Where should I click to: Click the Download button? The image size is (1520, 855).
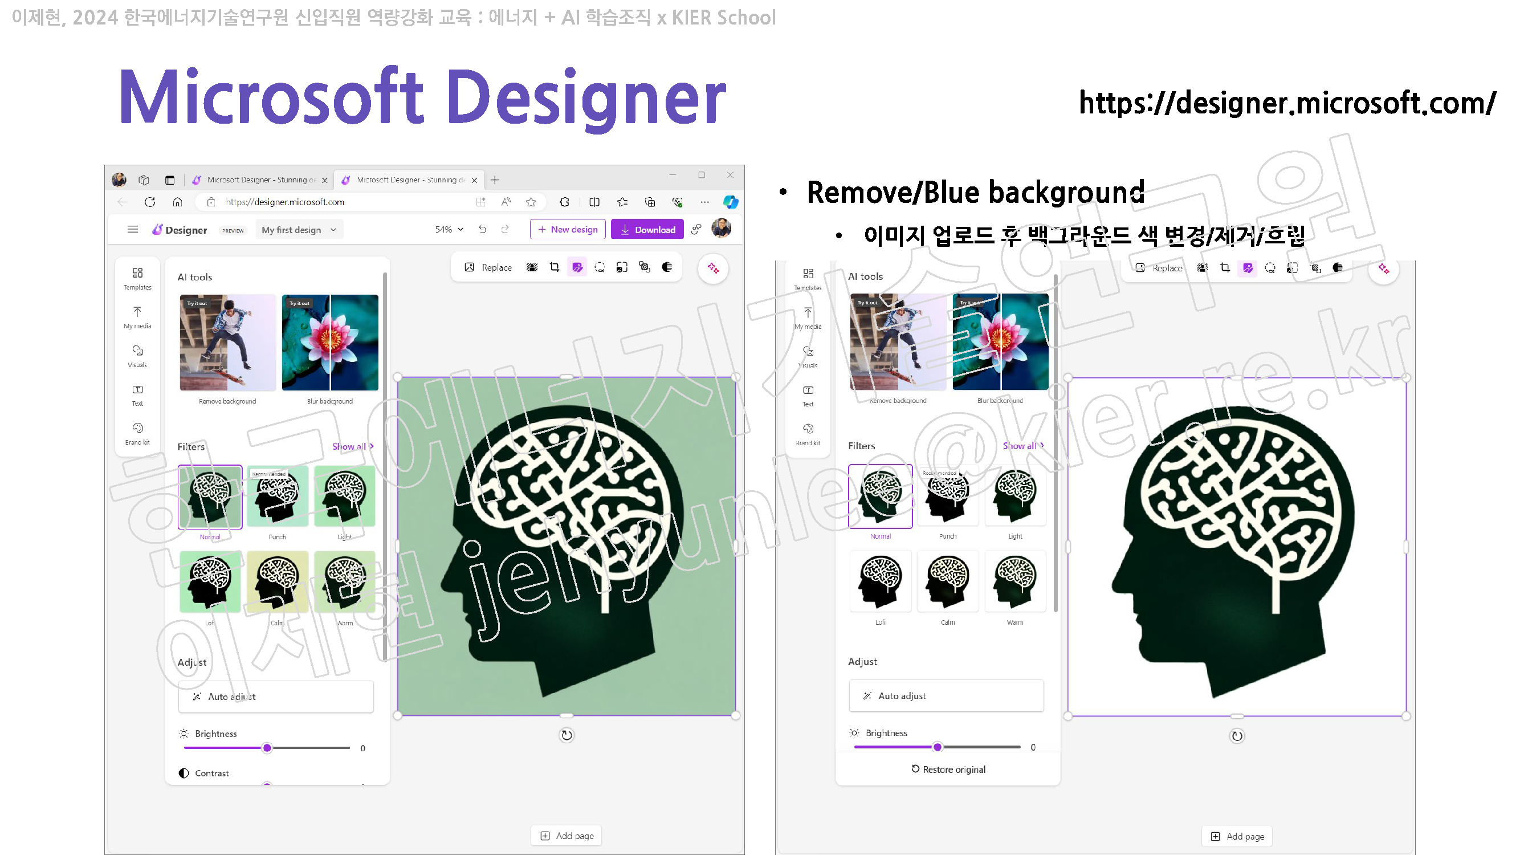pyautogui.click(x=647, y=230)
